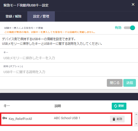Toggle the 有効 USB key emergency switch
The width and height of the screenshot is (138, 131).
[x=129, y=28]
